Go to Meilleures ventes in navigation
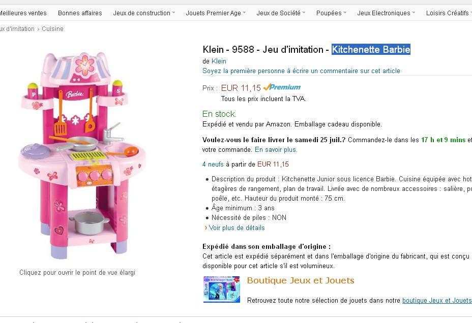The height and width of the screenshot is (323, 472). click(23, 13)
